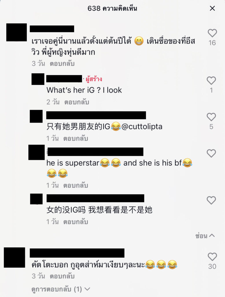Image resolution: width=225 pixels, height=297 pixels.
Task: Like the @cuttolipta reply with 5 likes
Action: click(x=211, y=117)
